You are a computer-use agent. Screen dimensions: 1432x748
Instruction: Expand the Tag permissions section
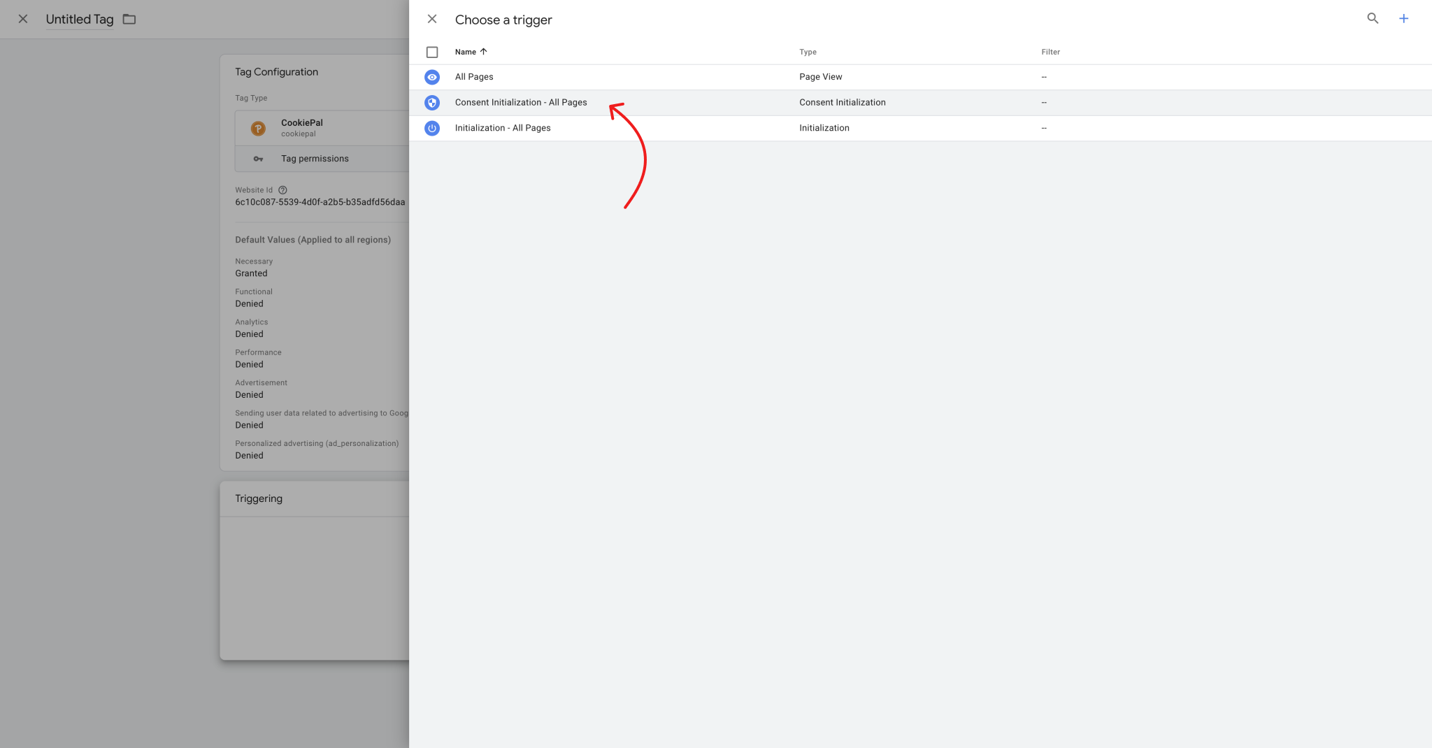pos(315,159)
